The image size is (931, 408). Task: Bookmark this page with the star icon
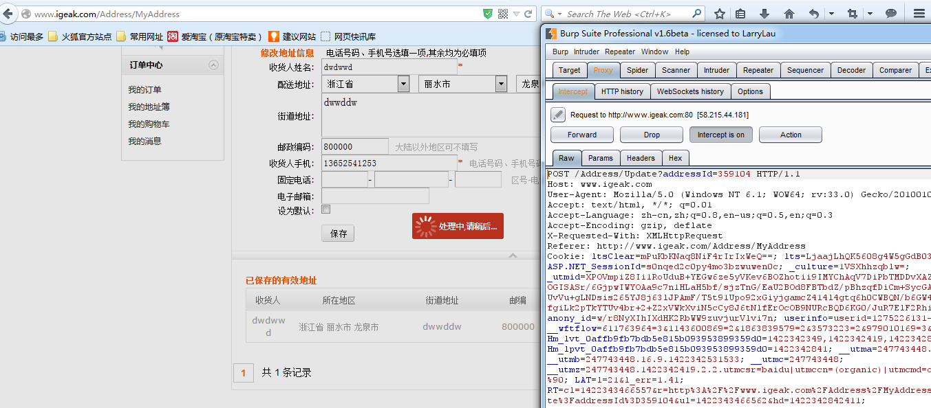pos(720,14)
